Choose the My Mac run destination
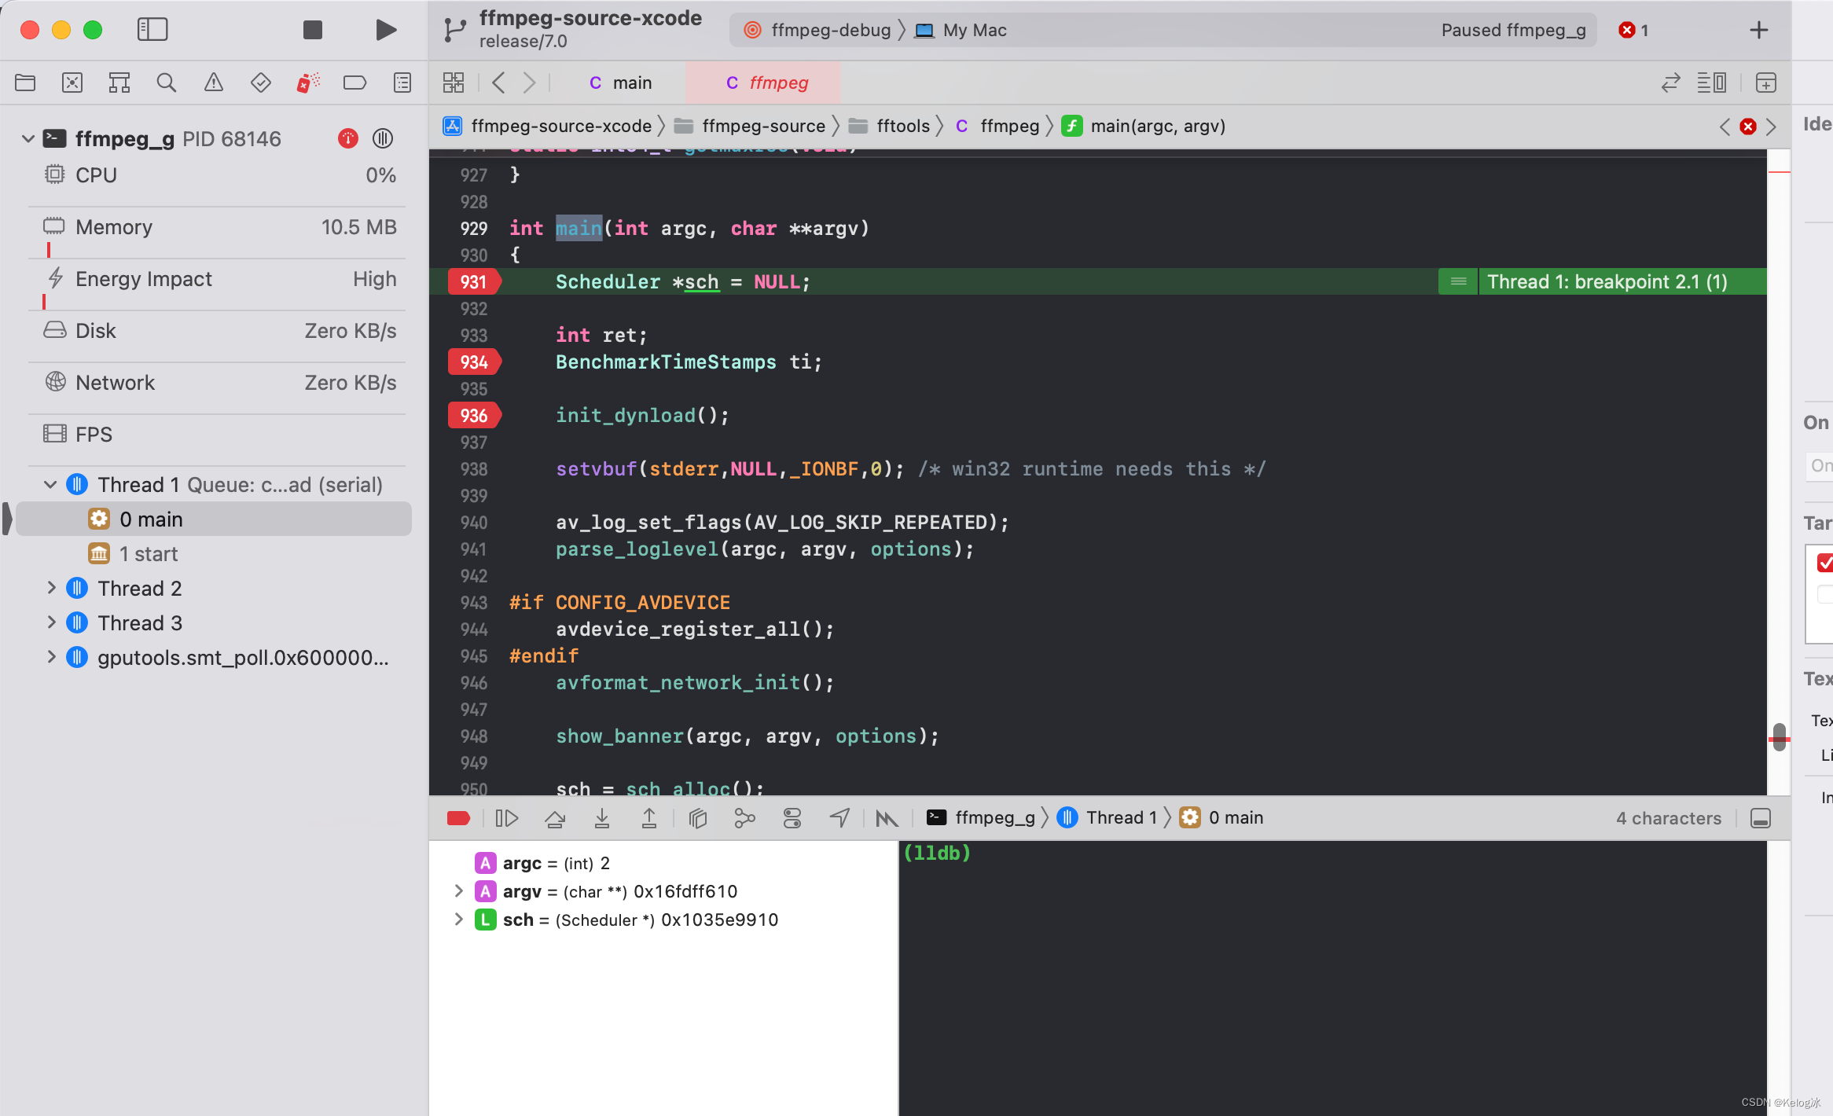Image resolution: width=1833 pixels, height=1116 pixels. [x=961, y=30]
